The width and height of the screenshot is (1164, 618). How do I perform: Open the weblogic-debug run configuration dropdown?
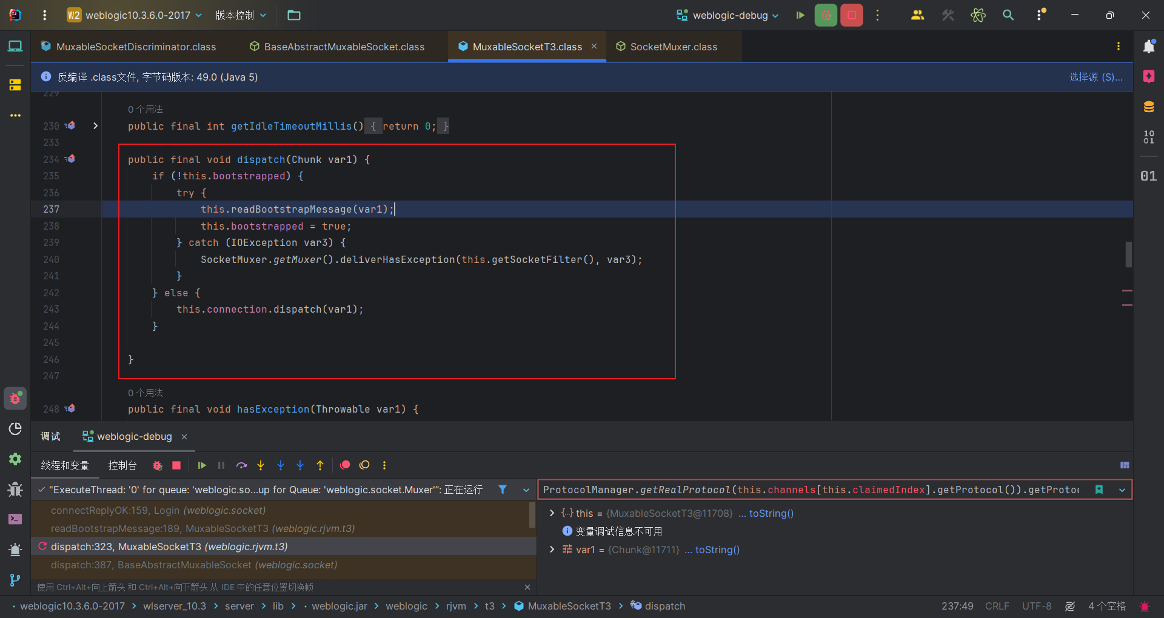coord(727,15)
